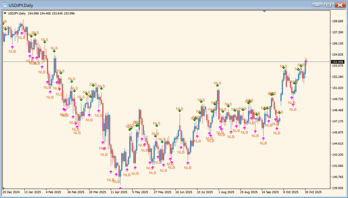Image resolution: width=348 pixels, height=198 pixels.
Task: Click the 20 Dec 2024 date label
Action: tap(11, 192)
